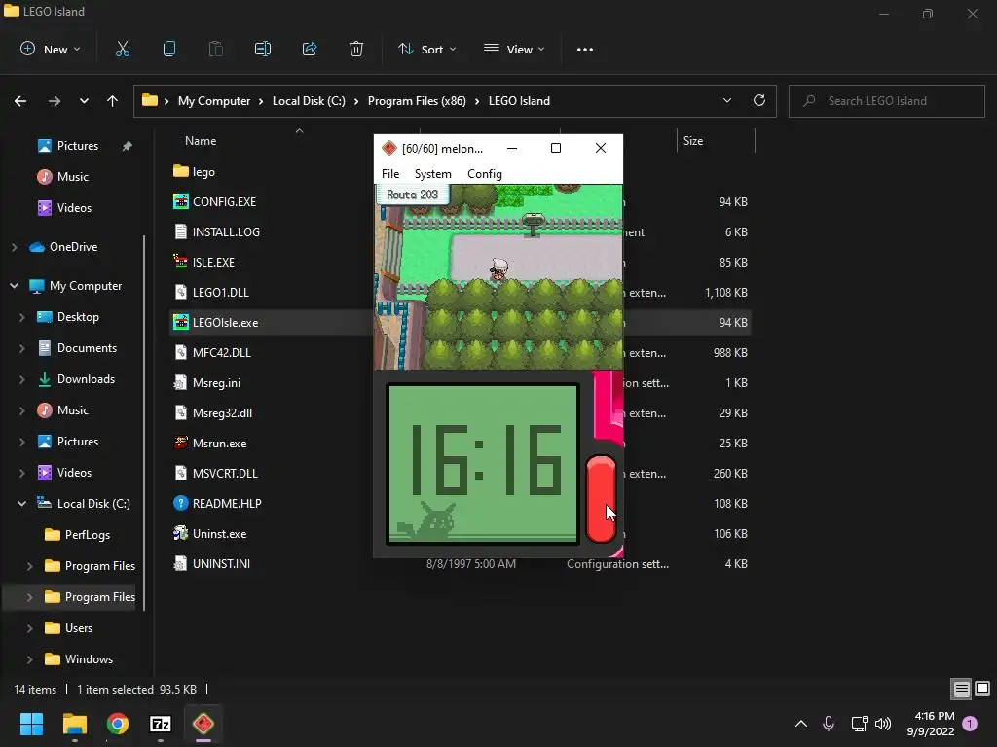Select the pinned Pictures quick access item
Image resolution: width=997 pixels, height=747 pixels.
pos(78,146)
